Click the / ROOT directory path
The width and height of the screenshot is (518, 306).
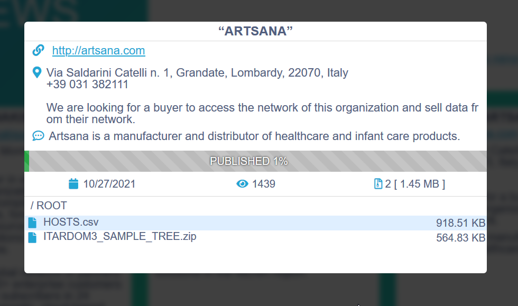(x=49, y=206)
